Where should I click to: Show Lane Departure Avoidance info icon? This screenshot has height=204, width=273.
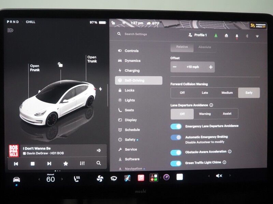click(211, 105)
